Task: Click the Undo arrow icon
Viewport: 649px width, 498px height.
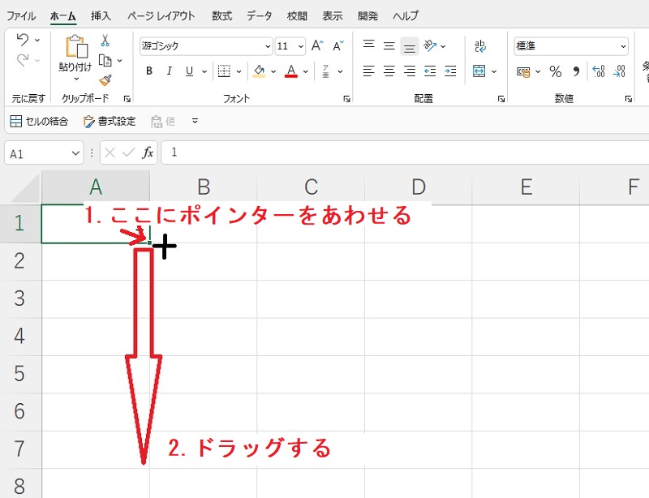Action: [23, 40]
